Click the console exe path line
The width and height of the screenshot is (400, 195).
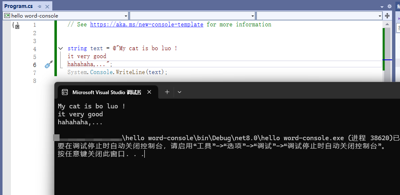tap(226, 138)
